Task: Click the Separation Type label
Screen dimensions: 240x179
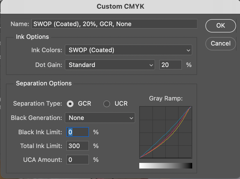Action: (x=38, y=104)
